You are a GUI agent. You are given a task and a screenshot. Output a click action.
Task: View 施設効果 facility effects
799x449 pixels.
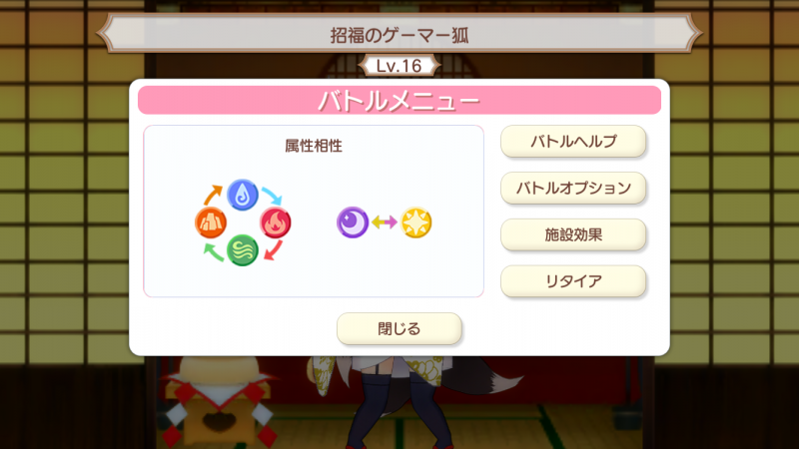click(x=573, y=234)
